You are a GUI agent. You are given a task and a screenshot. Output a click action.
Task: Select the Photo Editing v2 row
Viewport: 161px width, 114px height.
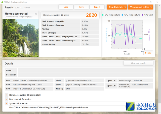coord(70,33)
